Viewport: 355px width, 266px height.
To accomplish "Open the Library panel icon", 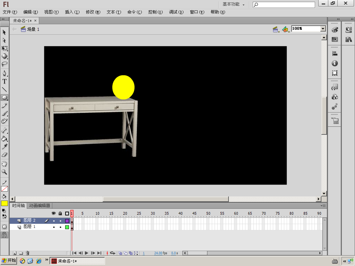I will (x=348, y=39).
